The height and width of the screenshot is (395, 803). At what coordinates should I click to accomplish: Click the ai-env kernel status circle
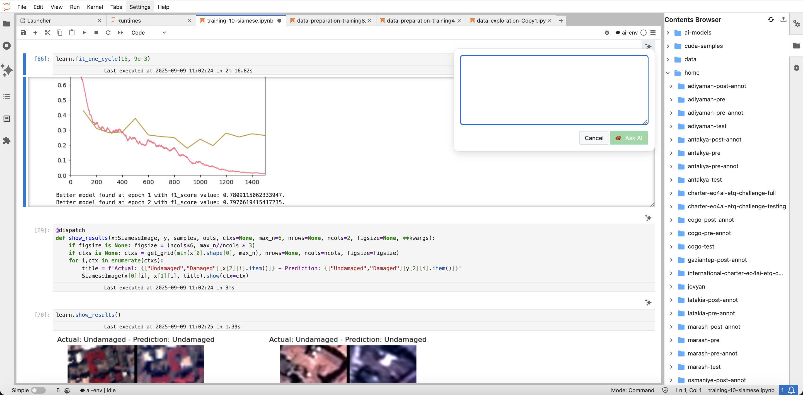[644, 33]
